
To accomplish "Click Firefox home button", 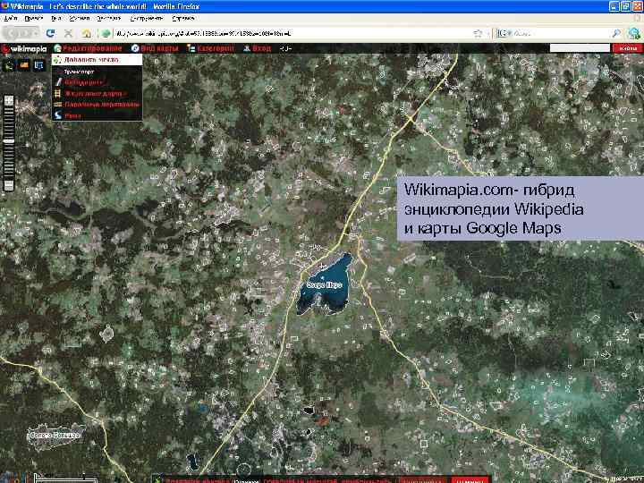I will tap(86, 33).
